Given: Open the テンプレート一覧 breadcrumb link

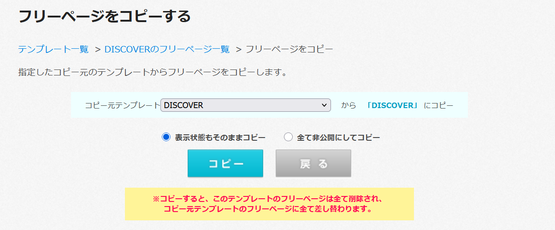Looking at the screenshot, I should pyautogui.click(x=53, y=49).
